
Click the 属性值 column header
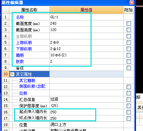87,10
